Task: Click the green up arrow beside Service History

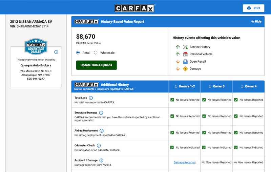Action: coord(178,47)
